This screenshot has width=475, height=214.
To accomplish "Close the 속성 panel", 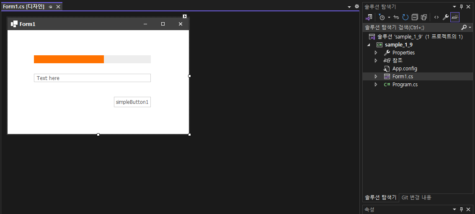I will (x=469, y=209).
